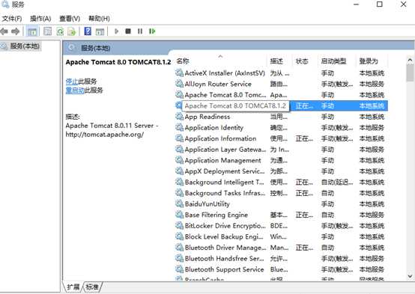Click the scrollbar up arrow
Viewport: 415px width, 294px height.
tap(410, 61)
